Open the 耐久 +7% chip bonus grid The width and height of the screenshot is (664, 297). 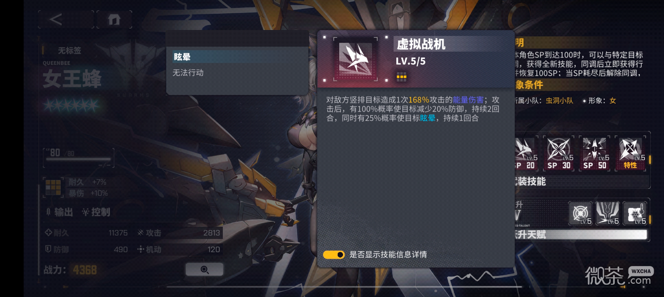(x=53, y=187)
